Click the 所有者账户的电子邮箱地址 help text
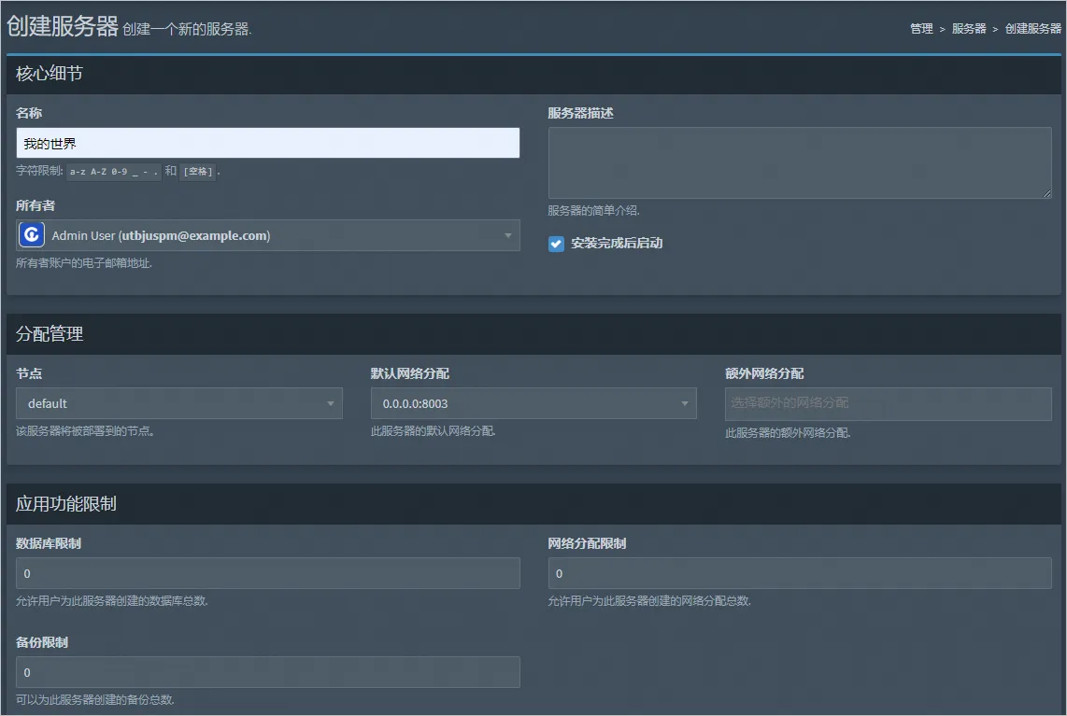The width and height of the screenshot is (1067, 716). pyautogui.click(x=84, y=263)
